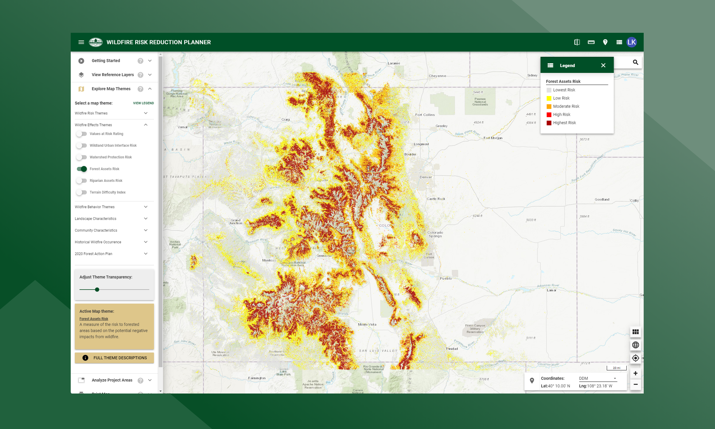
Task: Expand Community Characteristics chevron
Action: click(146, 230)
